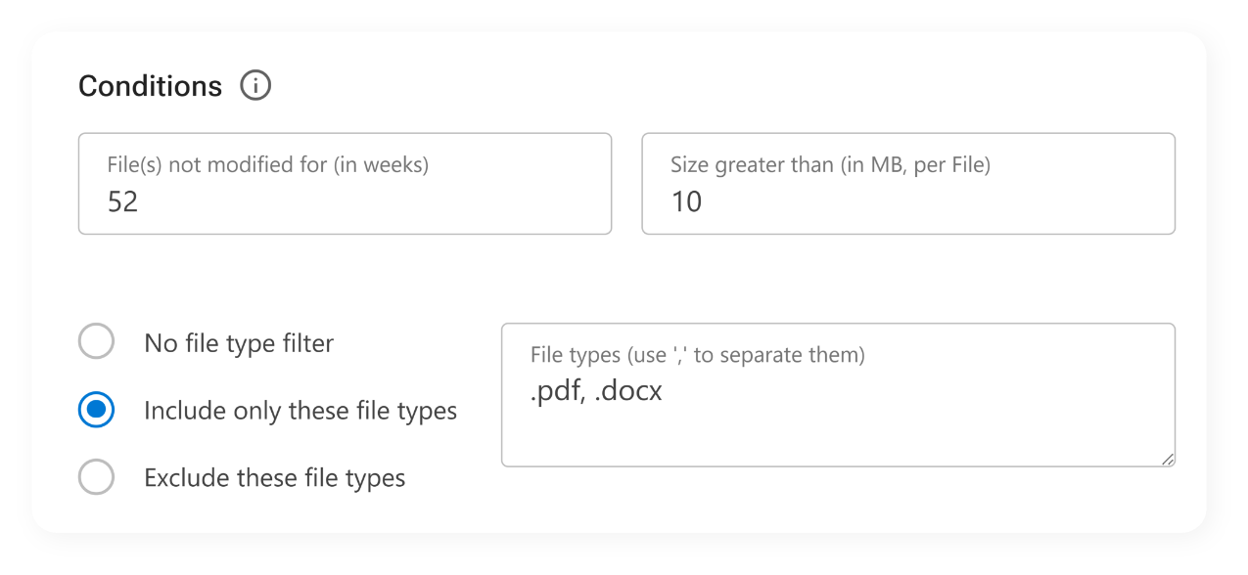Image resolution: width=1248 pixels, height=575 pixels.
Task: Focus the 'Size greater than' input field
Action: point(908,201)
